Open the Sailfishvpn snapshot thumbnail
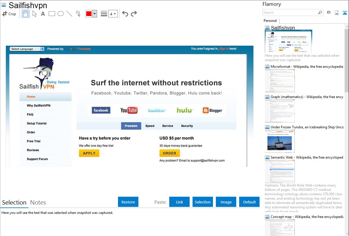Screen dimensions: 349x236 (x=288, y=41)
